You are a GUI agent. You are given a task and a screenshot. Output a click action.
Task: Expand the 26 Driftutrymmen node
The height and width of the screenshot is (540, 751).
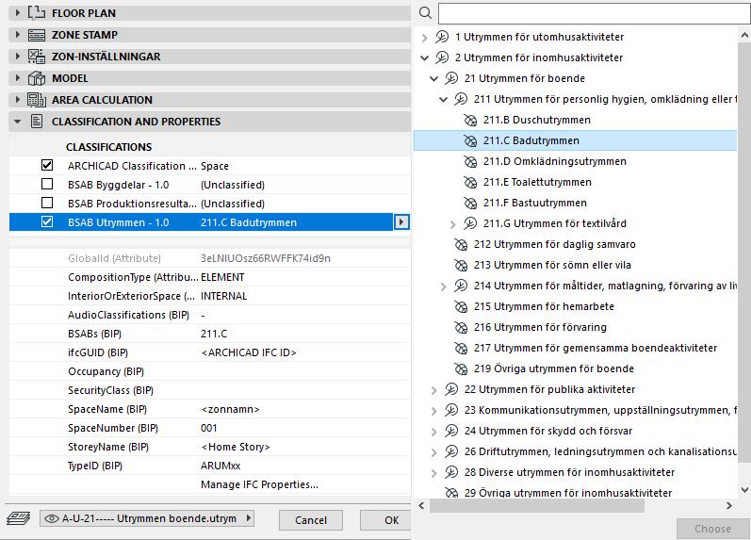(434, 452)
